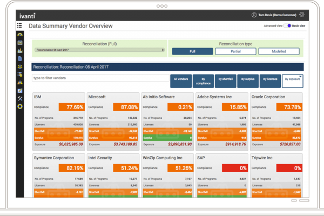Sort vendors By licenses
This screenshot has width=324, height=216.
point(271,81)
